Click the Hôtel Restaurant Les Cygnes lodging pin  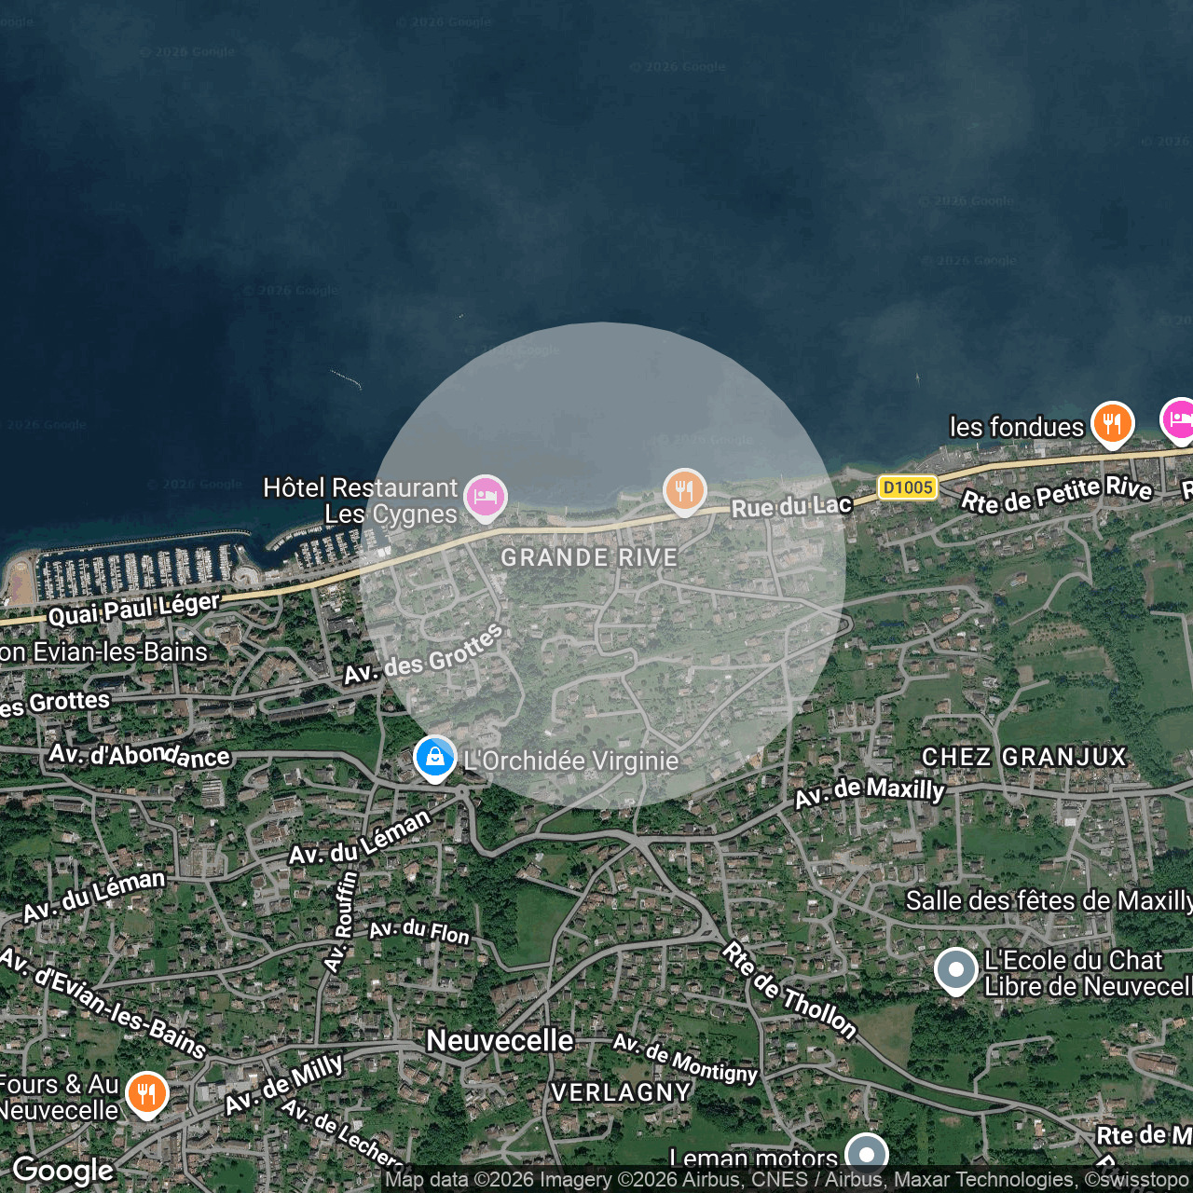point(486,498)
